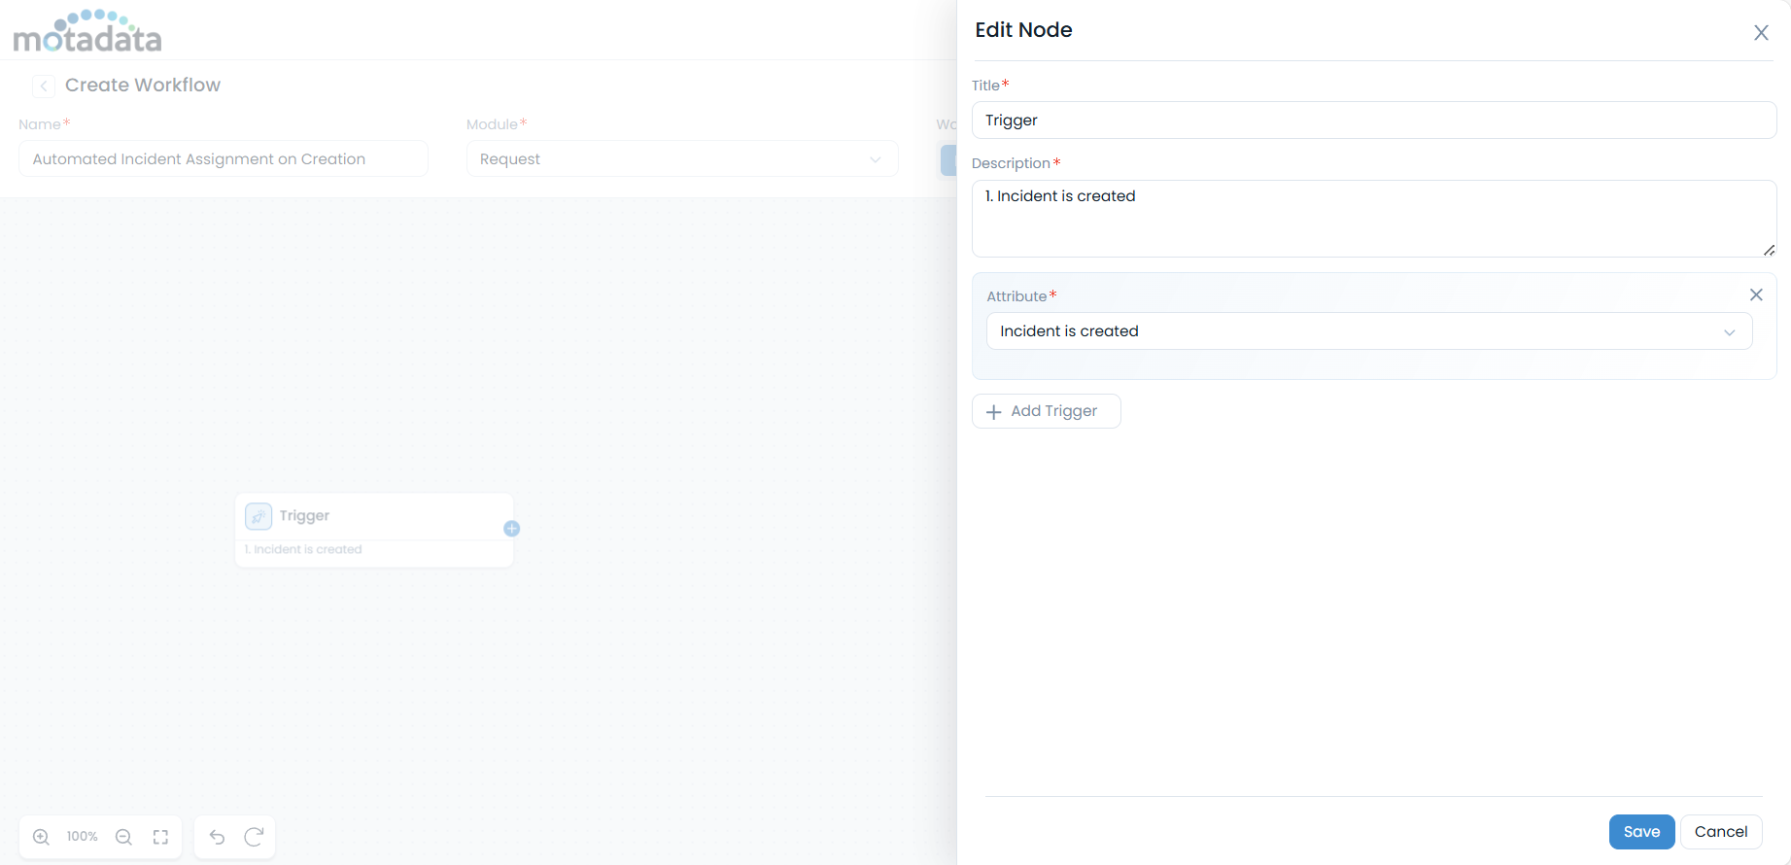Click the Trigger node rocket icon
1791x865 pixels.
point(258,516)
